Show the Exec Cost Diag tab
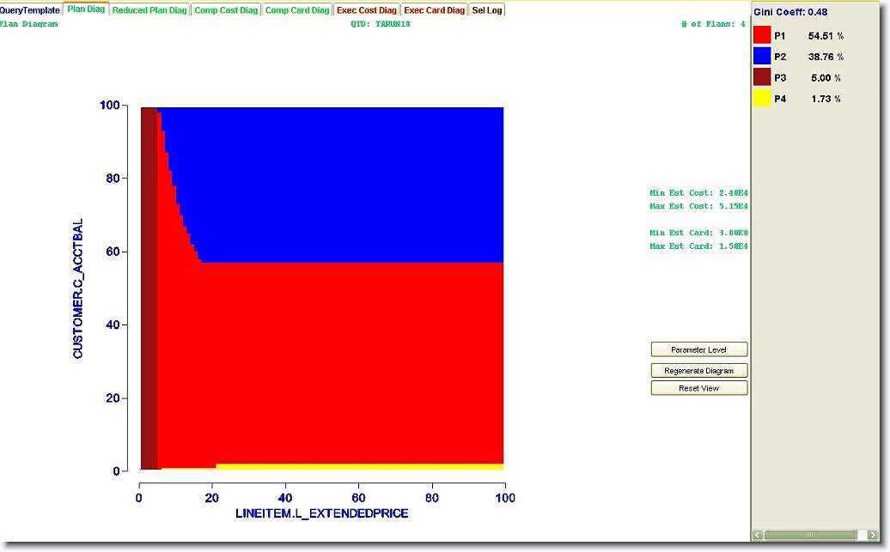Viewport: 890px width, 552px height. tap(367, 10)
